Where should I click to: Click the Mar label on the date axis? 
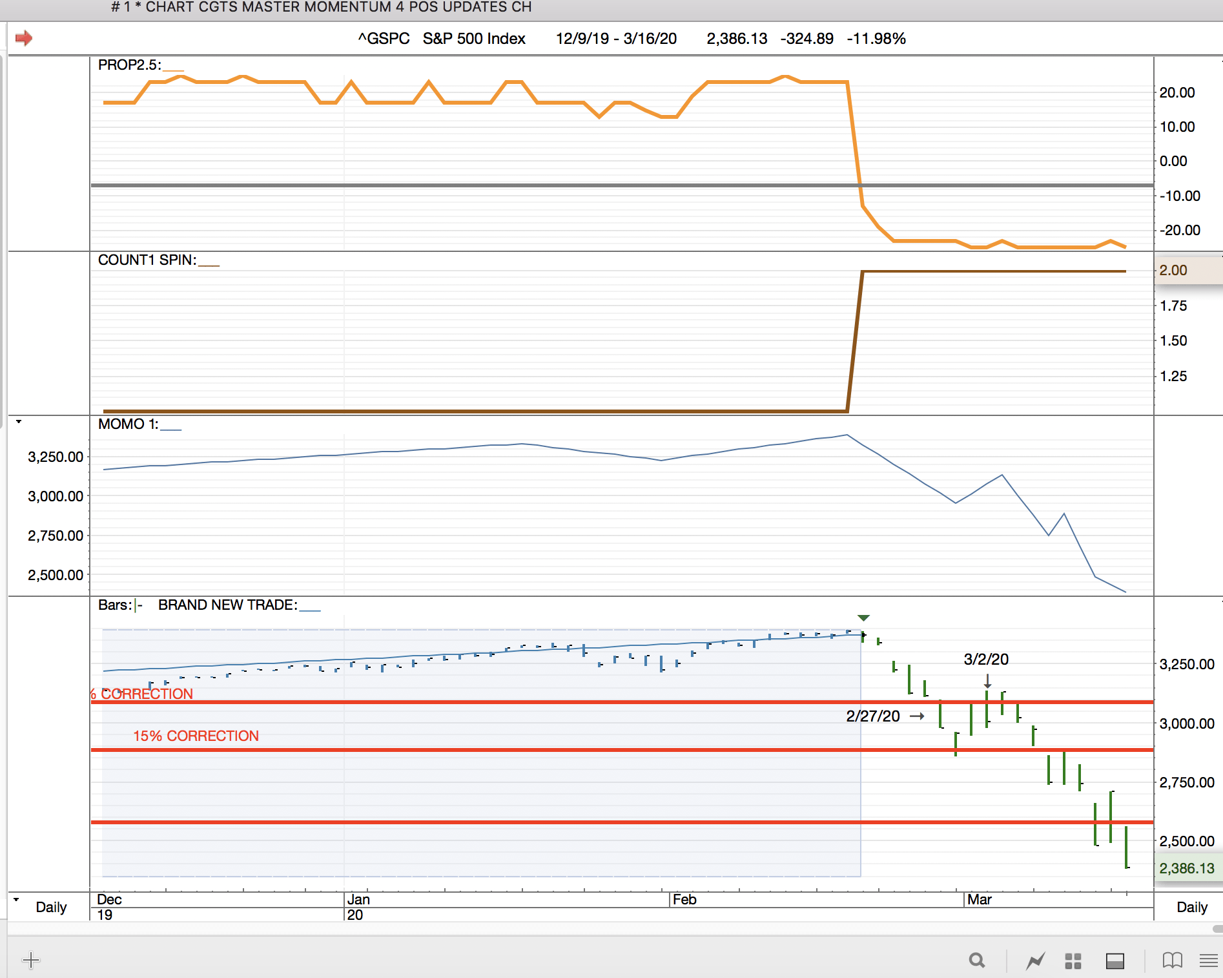coord(980,899)
